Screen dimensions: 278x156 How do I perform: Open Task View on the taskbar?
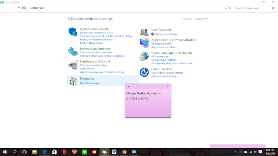point(24,152)
